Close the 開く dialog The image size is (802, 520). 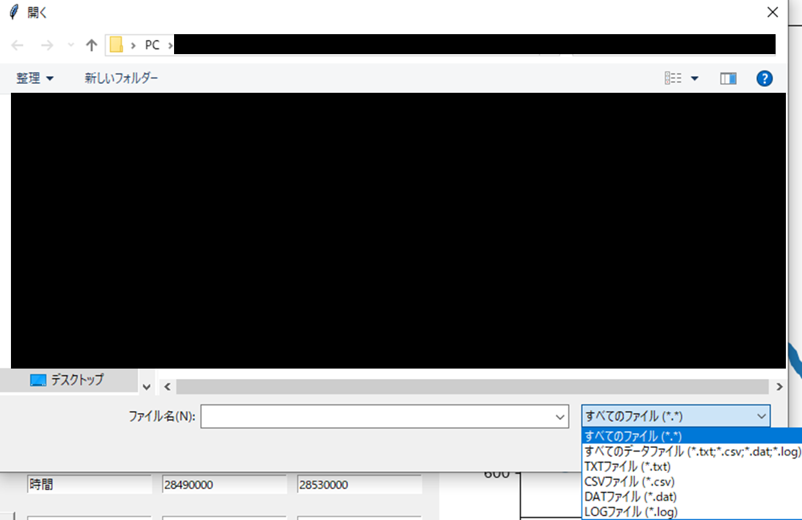tap(772, 12)
